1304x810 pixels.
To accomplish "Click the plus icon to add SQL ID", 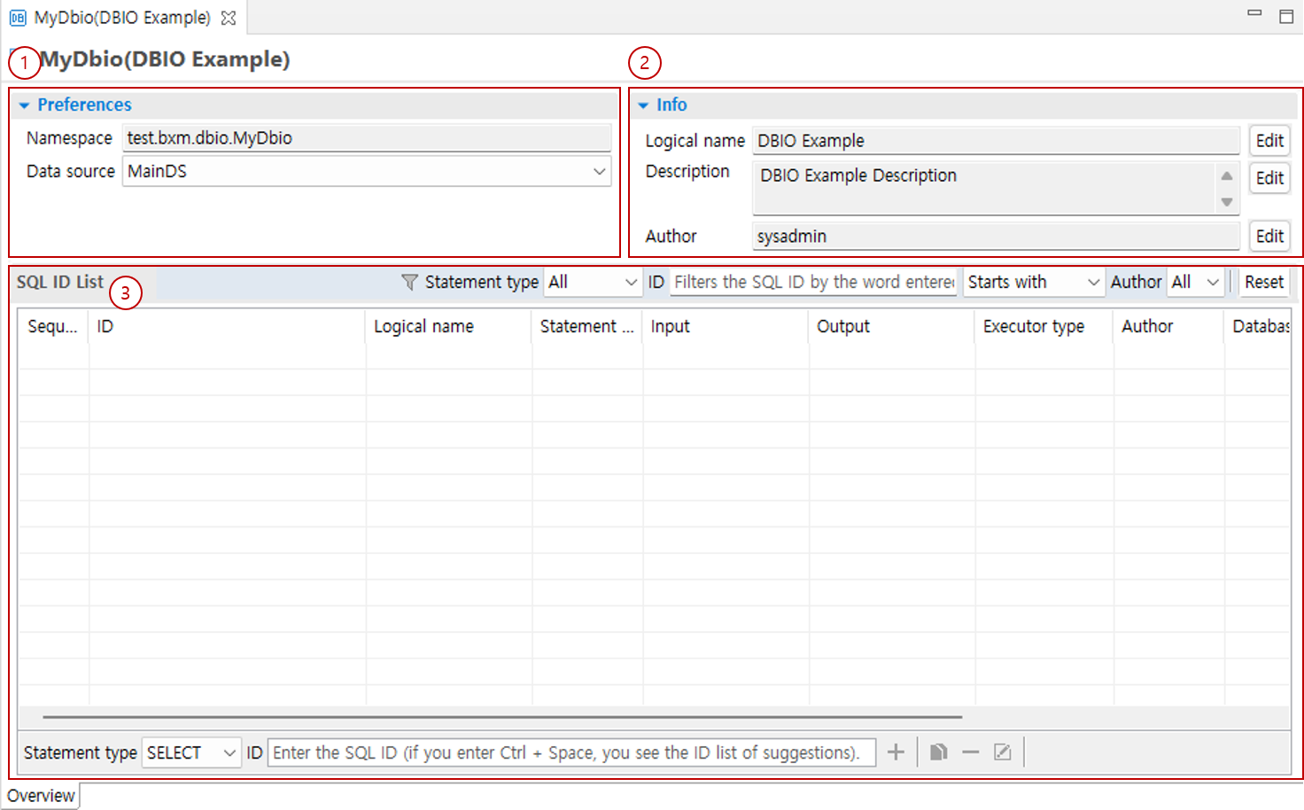I will (x=896, y=752).
